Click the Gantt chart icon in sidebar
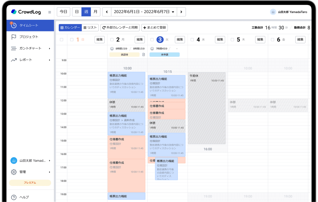318x202 pixels. coord(14,48)
